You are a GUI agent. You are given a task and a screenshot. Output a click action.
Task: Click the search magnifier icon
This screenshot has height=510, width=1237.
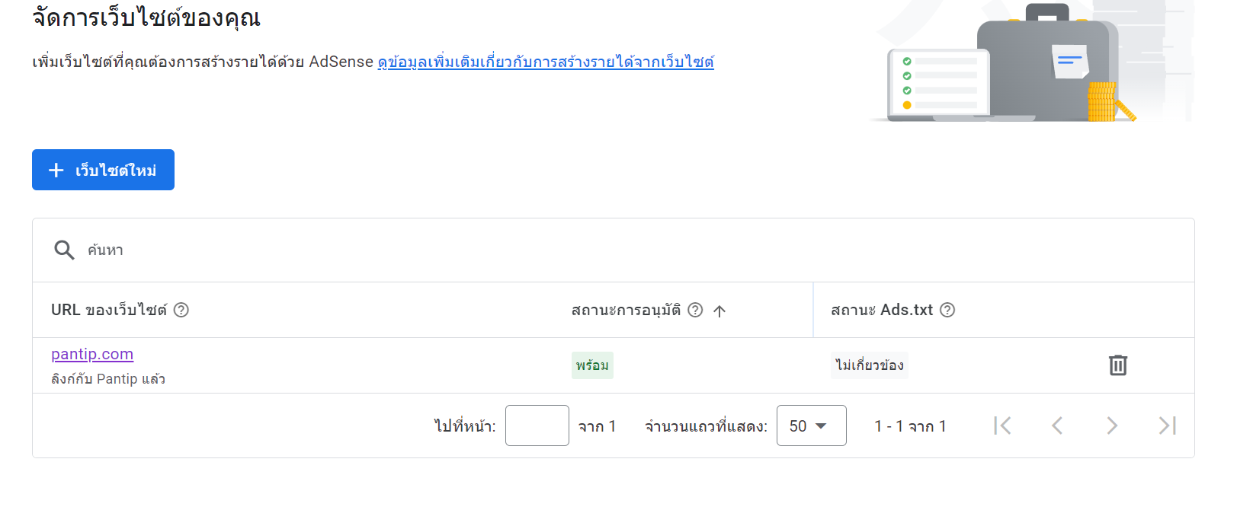pos(64,250)
